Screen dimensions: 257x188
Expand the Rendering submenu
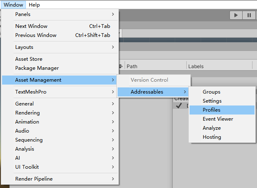tap(60, 113)
